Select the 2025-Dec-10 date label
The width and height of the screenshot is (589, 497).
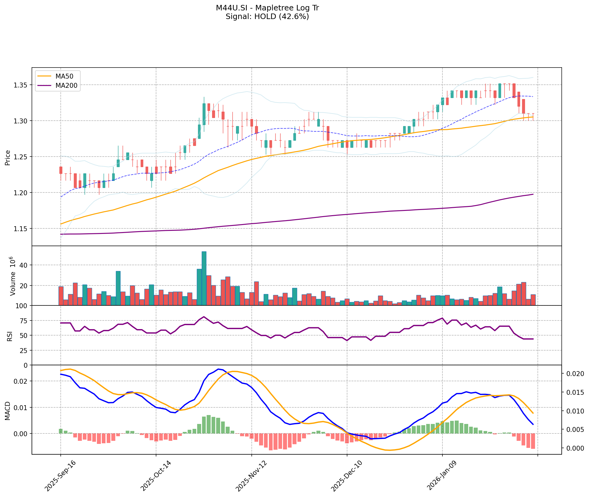pyautogui.click(x=346, y=476)
